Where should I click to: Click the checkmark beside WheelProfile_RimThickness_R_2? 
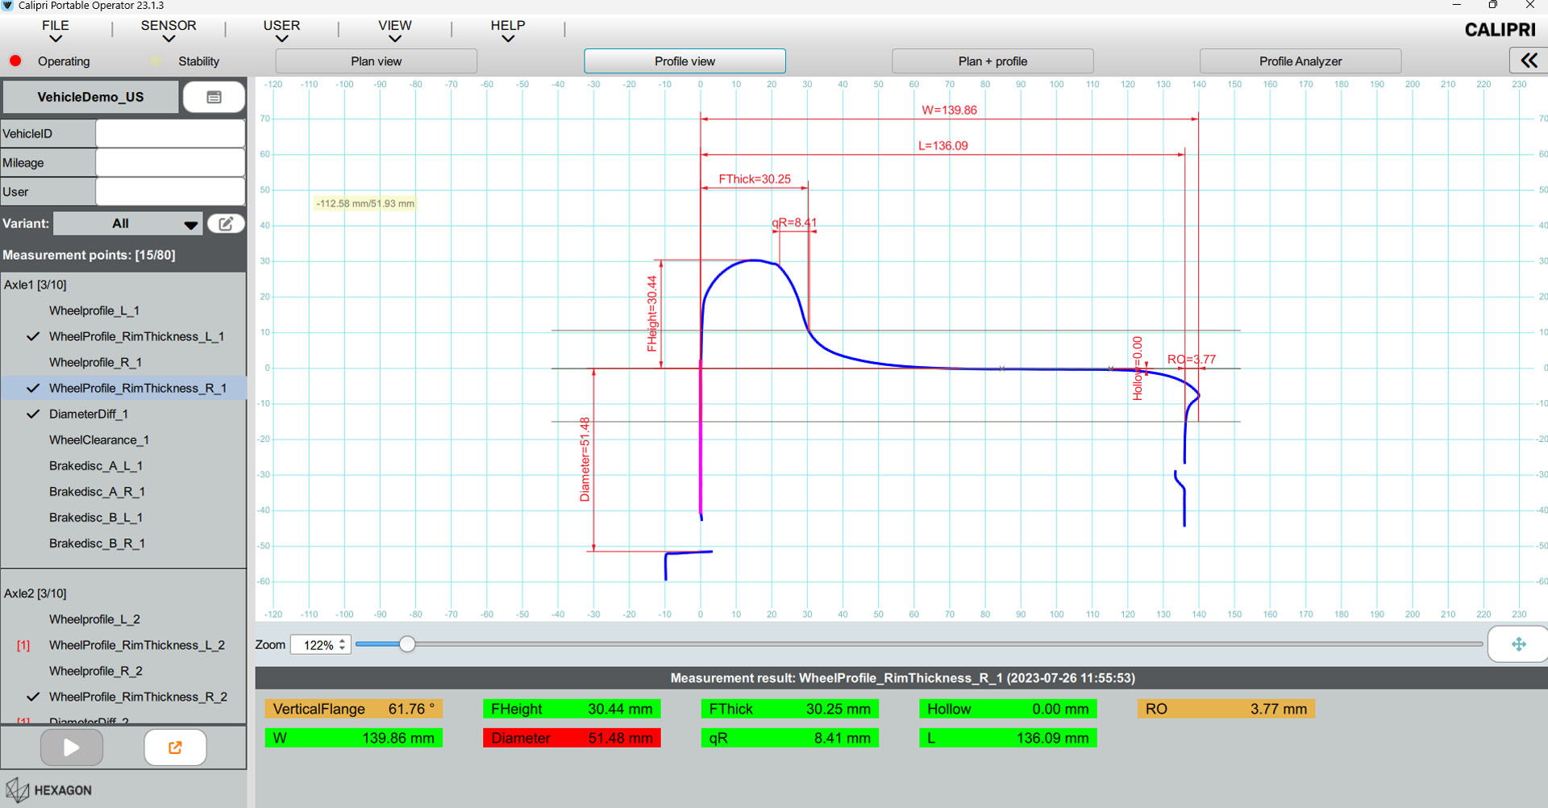(x=33, y=697)
